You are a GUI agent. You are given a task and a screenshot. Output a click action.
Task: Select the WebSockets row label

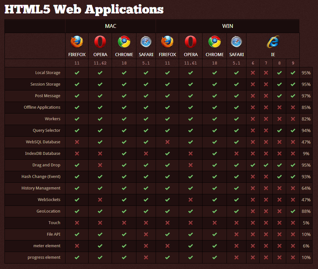click(49, 200)
